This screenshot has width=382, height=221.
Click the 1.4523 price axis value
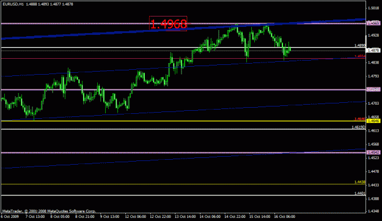tap(373, 158)
